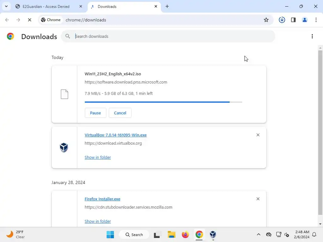Click the Win11 ISO download progress bar
Screen dimensions: 323x242
click(163, 102)
